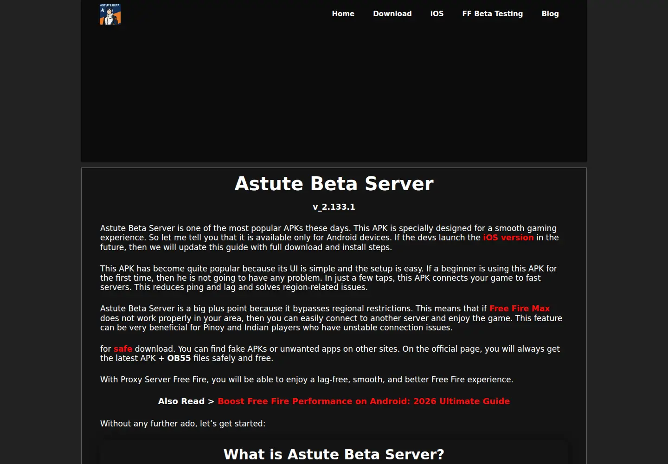Open Boost Free Fire Performance guide link
The image size is (668, 464).
point(364,401)
